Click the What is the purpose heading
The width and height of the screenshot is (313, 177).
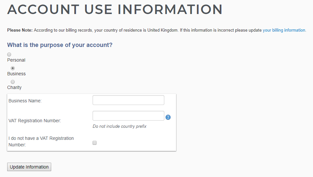[x=60, y=45]
